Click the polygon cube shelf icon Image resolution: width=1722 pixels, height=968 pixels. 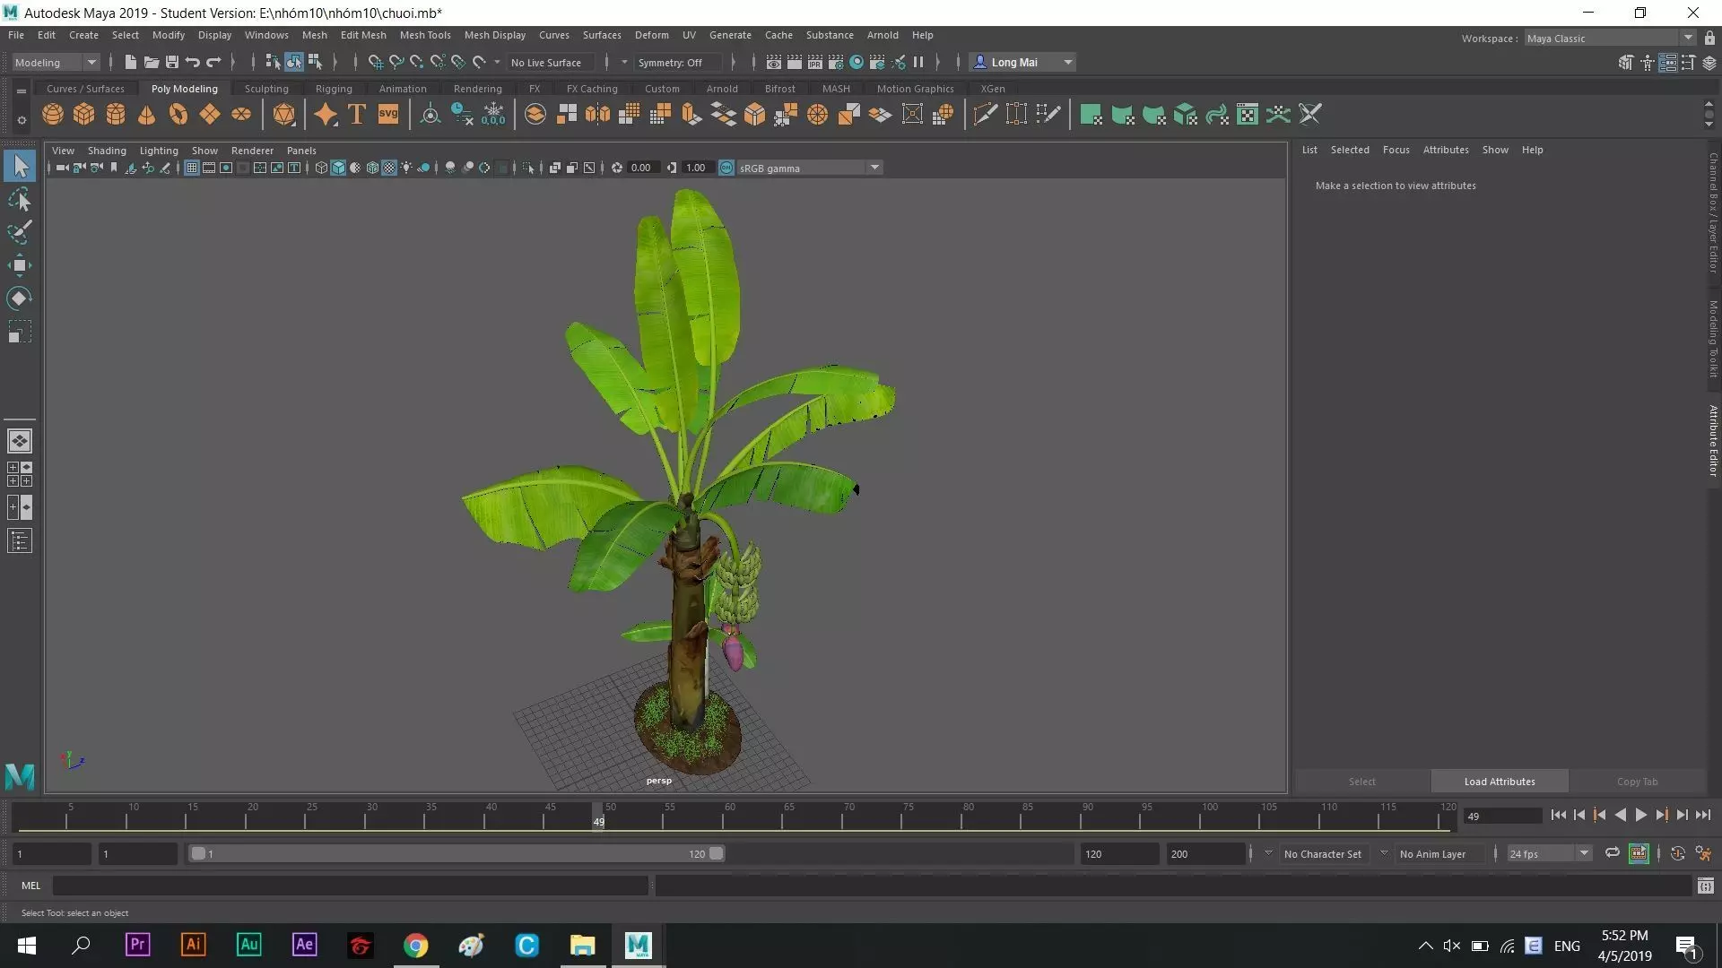84,115
